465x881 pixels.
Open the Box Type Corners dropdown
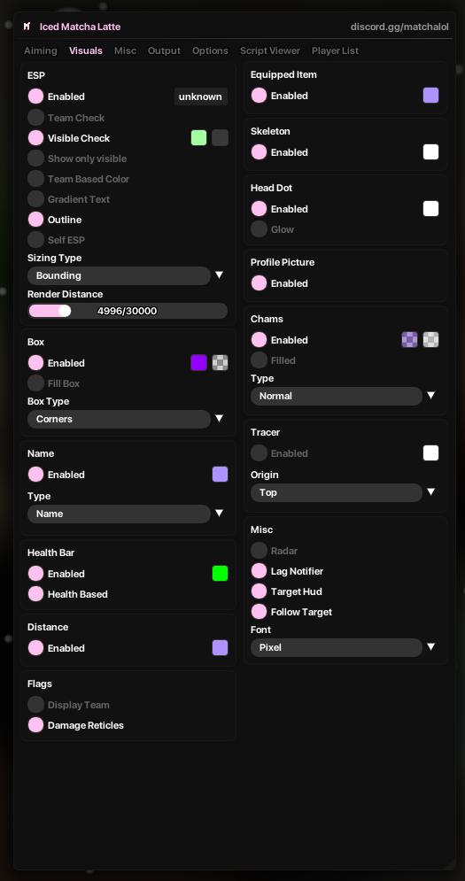119,419
